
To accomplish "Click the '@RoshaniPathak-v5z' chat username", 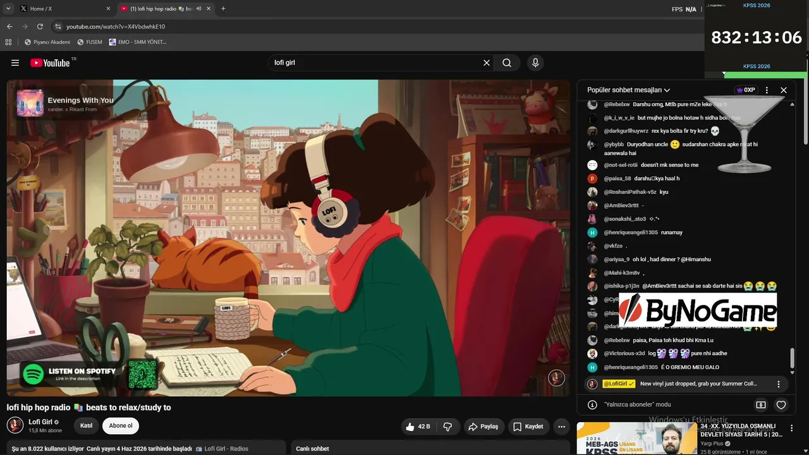I will 630,191.
